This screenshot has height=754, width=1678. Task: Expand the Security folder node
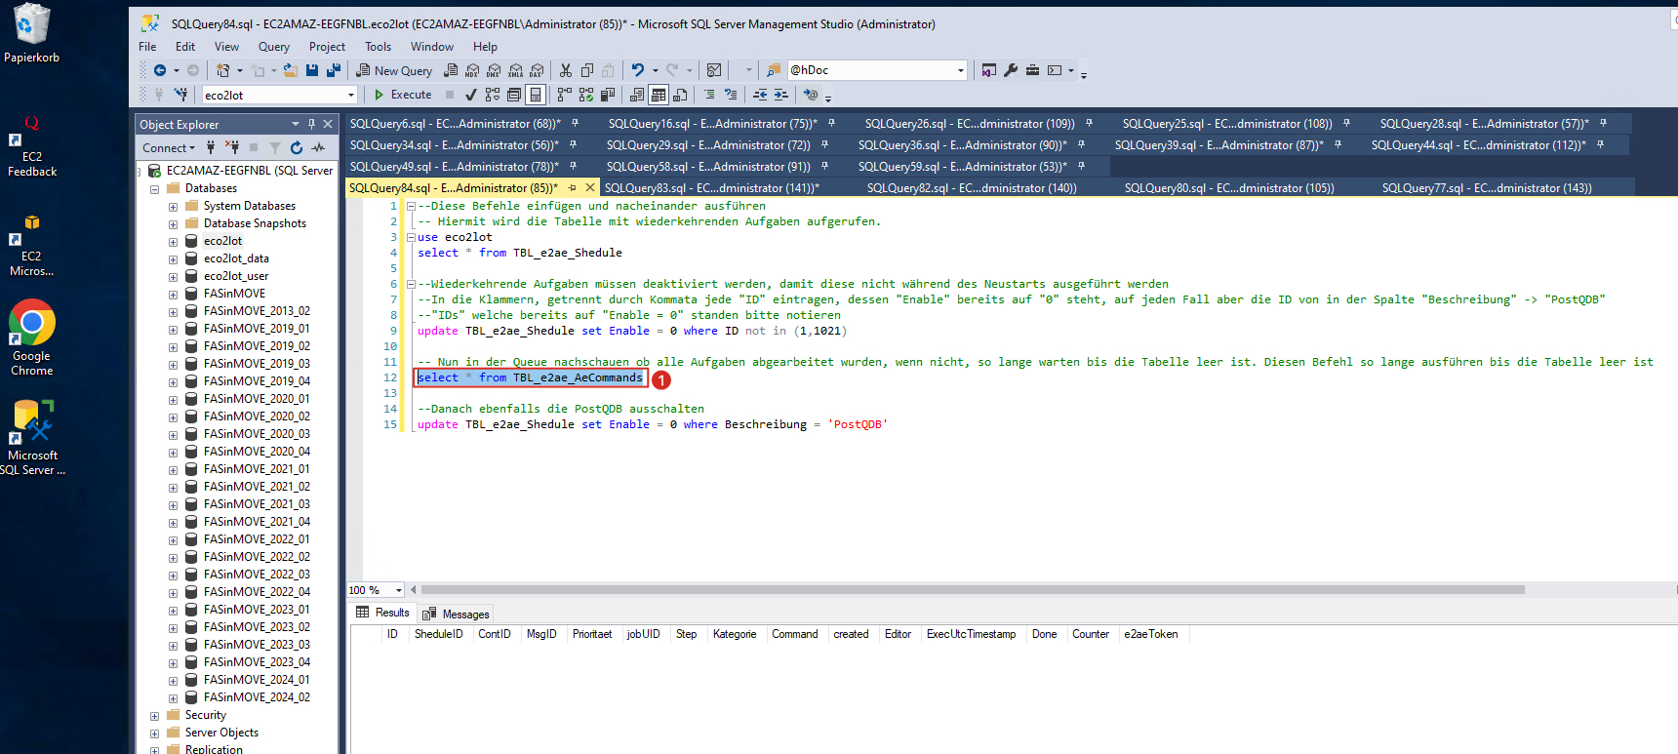coord(154,716)
